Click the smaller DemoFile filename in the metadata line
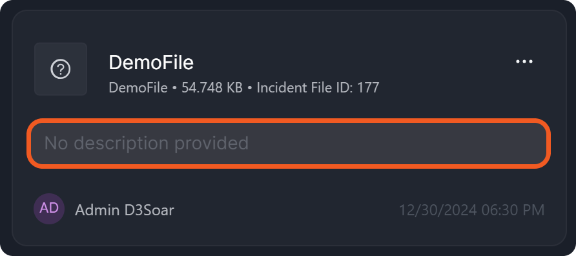 [x=138, y=88]
